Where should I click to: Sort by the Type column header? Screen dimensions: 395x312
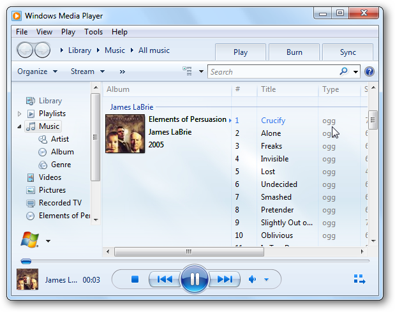pyautogui.click(x=339, y=89)
